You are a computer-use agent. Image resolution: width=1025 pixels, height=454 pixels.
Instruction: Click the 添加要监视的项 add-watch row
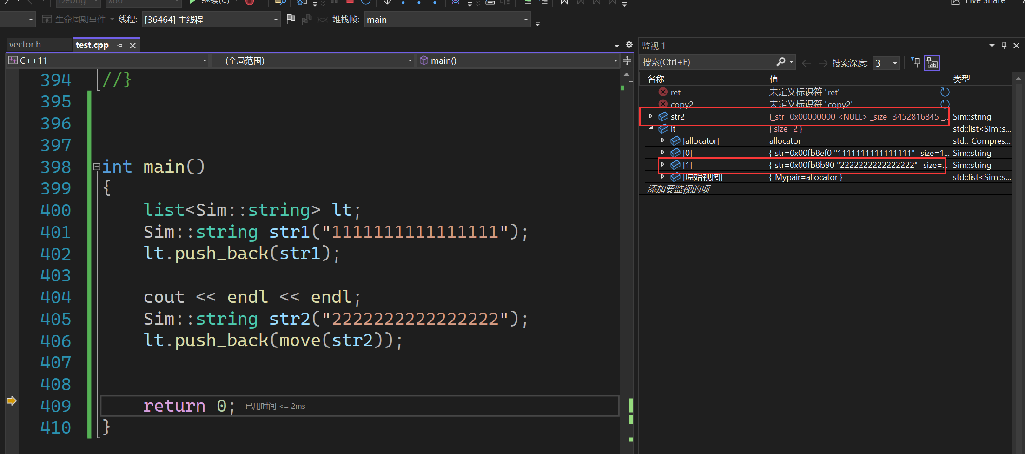tap(679, 189)
